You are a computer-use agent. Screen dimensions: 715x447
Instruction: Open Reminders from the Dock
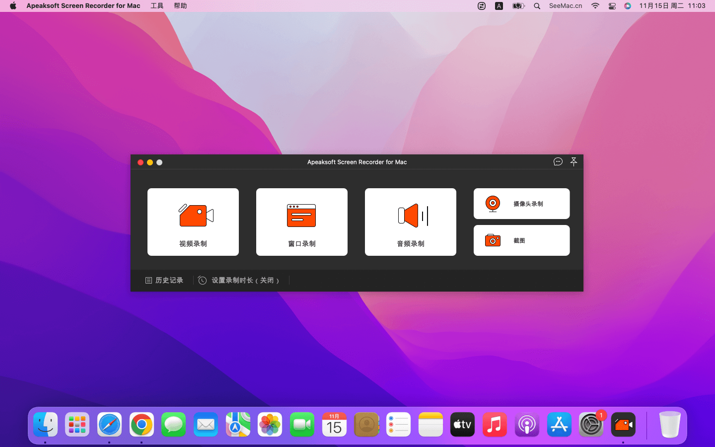[x=398, y=425]
